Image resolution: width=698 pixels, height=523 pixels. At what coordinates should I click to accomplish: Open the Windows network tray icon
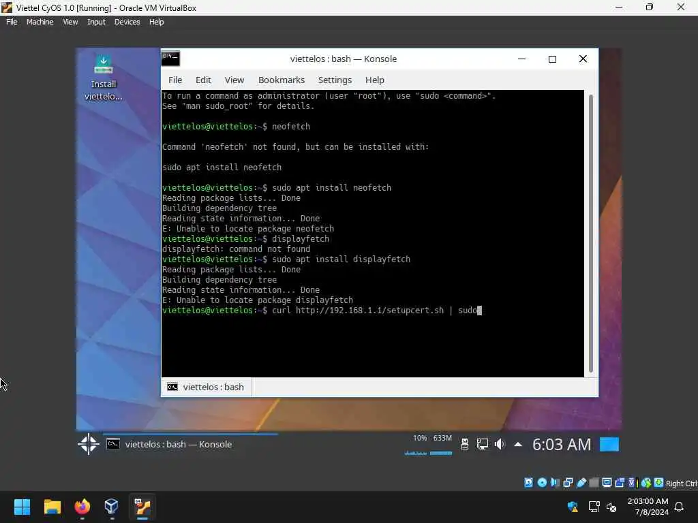click(x=594, y=507)
